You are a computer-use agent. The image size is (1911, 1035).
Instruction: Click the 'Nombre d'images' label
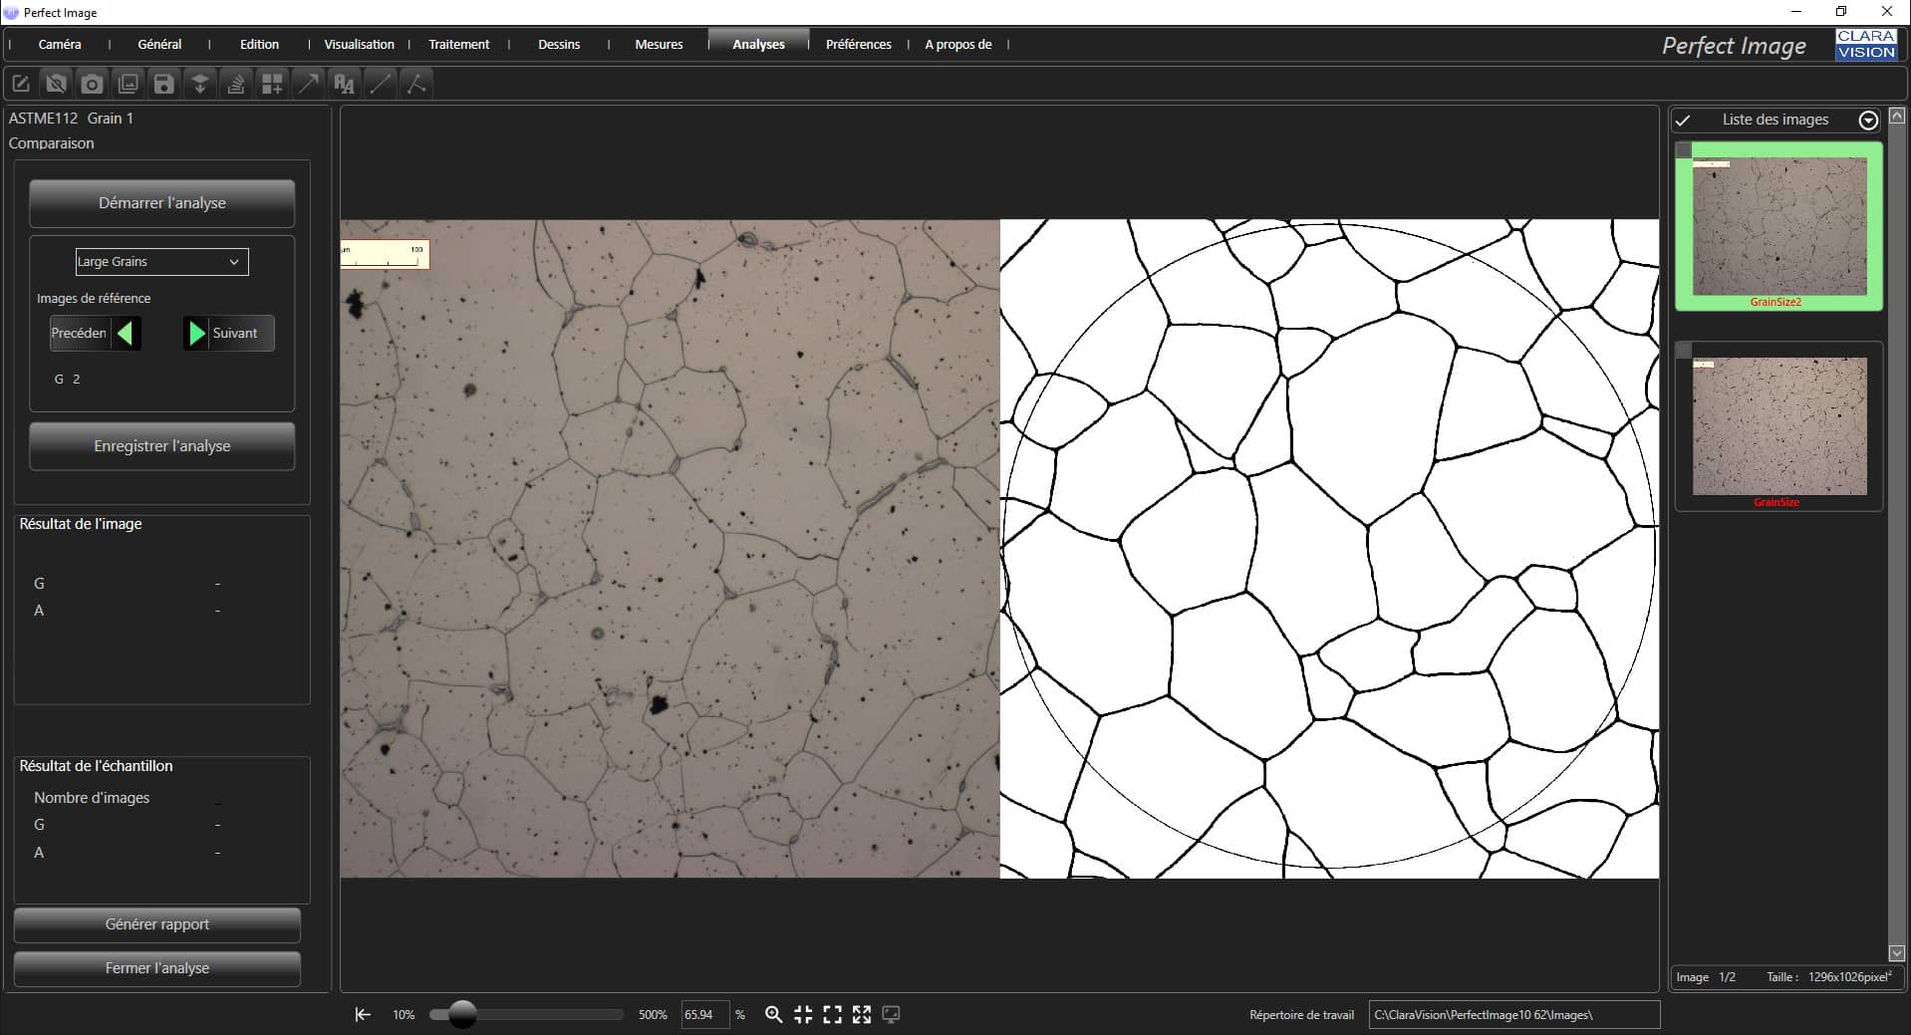tap(92, 797)
